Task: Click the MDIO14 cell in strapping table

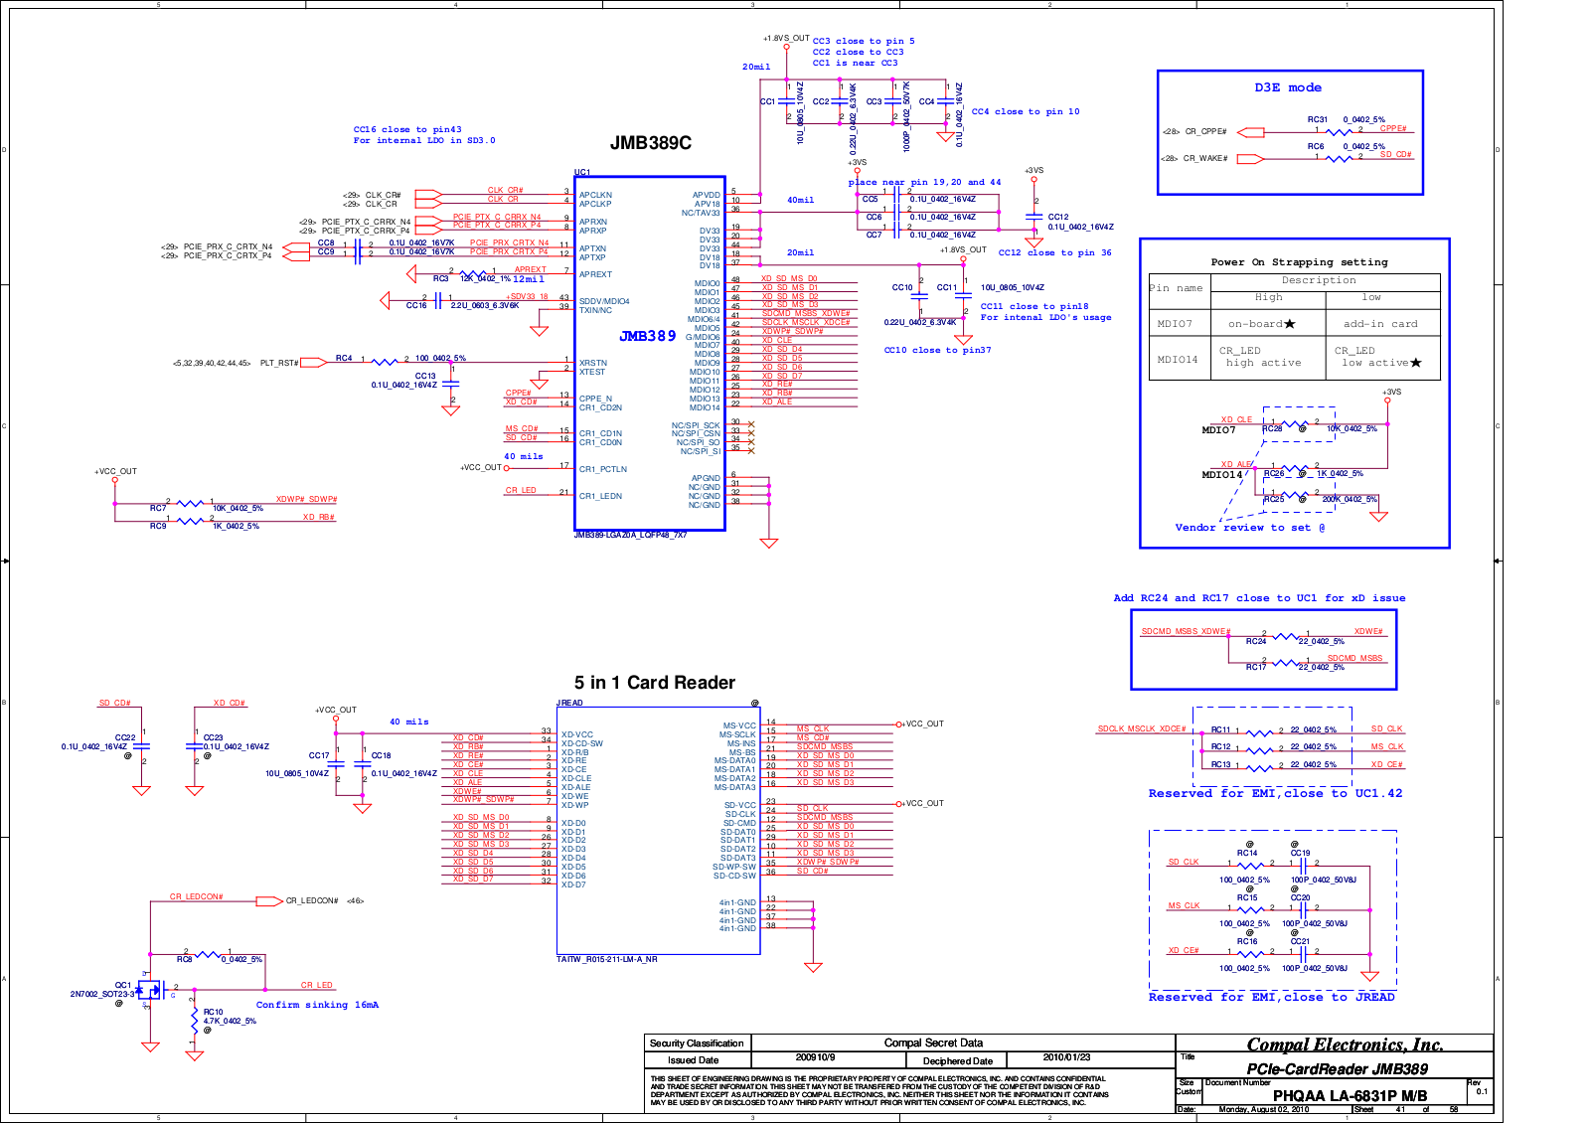Action: (1178, 360)
